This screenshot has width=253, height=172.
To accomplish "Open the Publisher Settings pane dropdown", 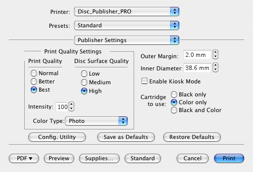I will click(127, 40).
